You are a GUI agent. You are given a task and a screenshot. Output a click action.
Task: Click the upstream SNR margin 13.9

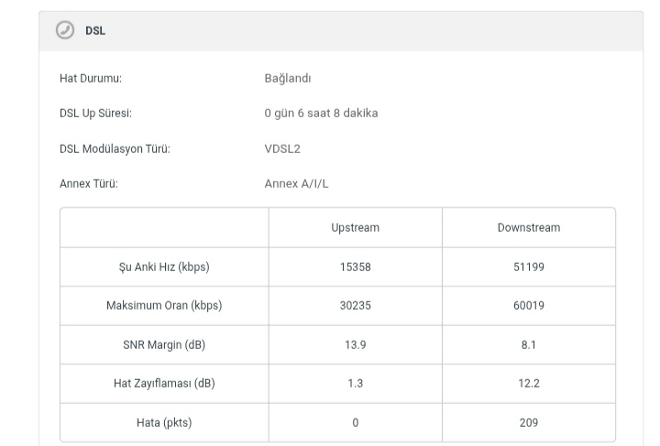coord(355,345)
